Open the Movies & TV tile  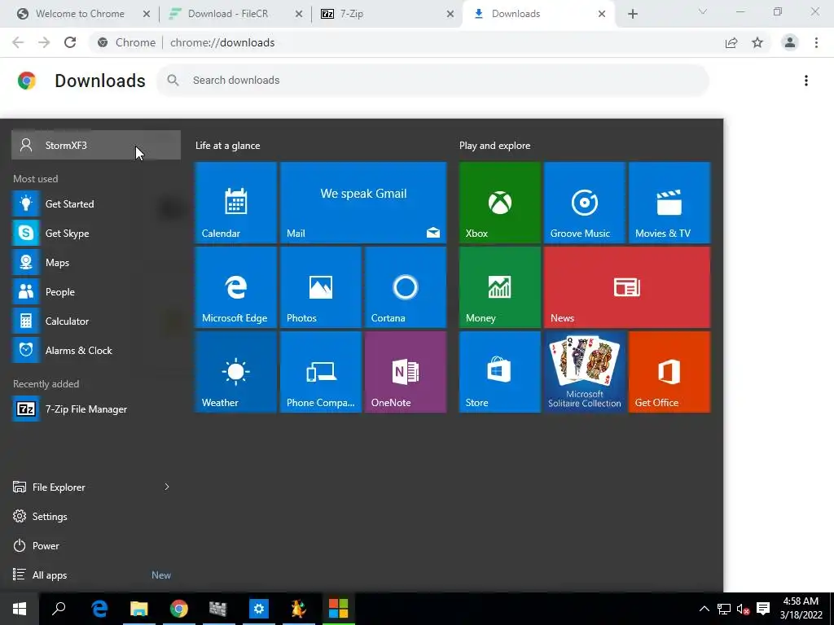pyautogui.click(x=669, y=203)
